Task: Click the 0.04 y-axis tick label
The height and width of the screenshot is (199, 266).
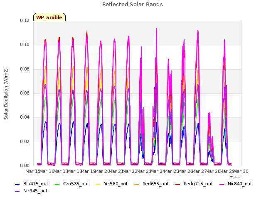Action: pos(25,117)
